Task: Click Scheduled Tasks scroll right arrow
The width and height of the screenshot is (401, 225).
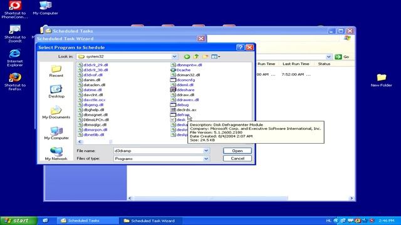Action: [x=352, y=198]
